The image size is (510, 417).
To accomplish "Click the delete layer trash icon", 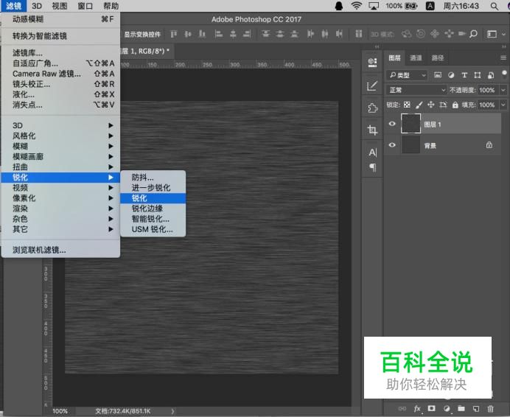I will pos(491,409).
